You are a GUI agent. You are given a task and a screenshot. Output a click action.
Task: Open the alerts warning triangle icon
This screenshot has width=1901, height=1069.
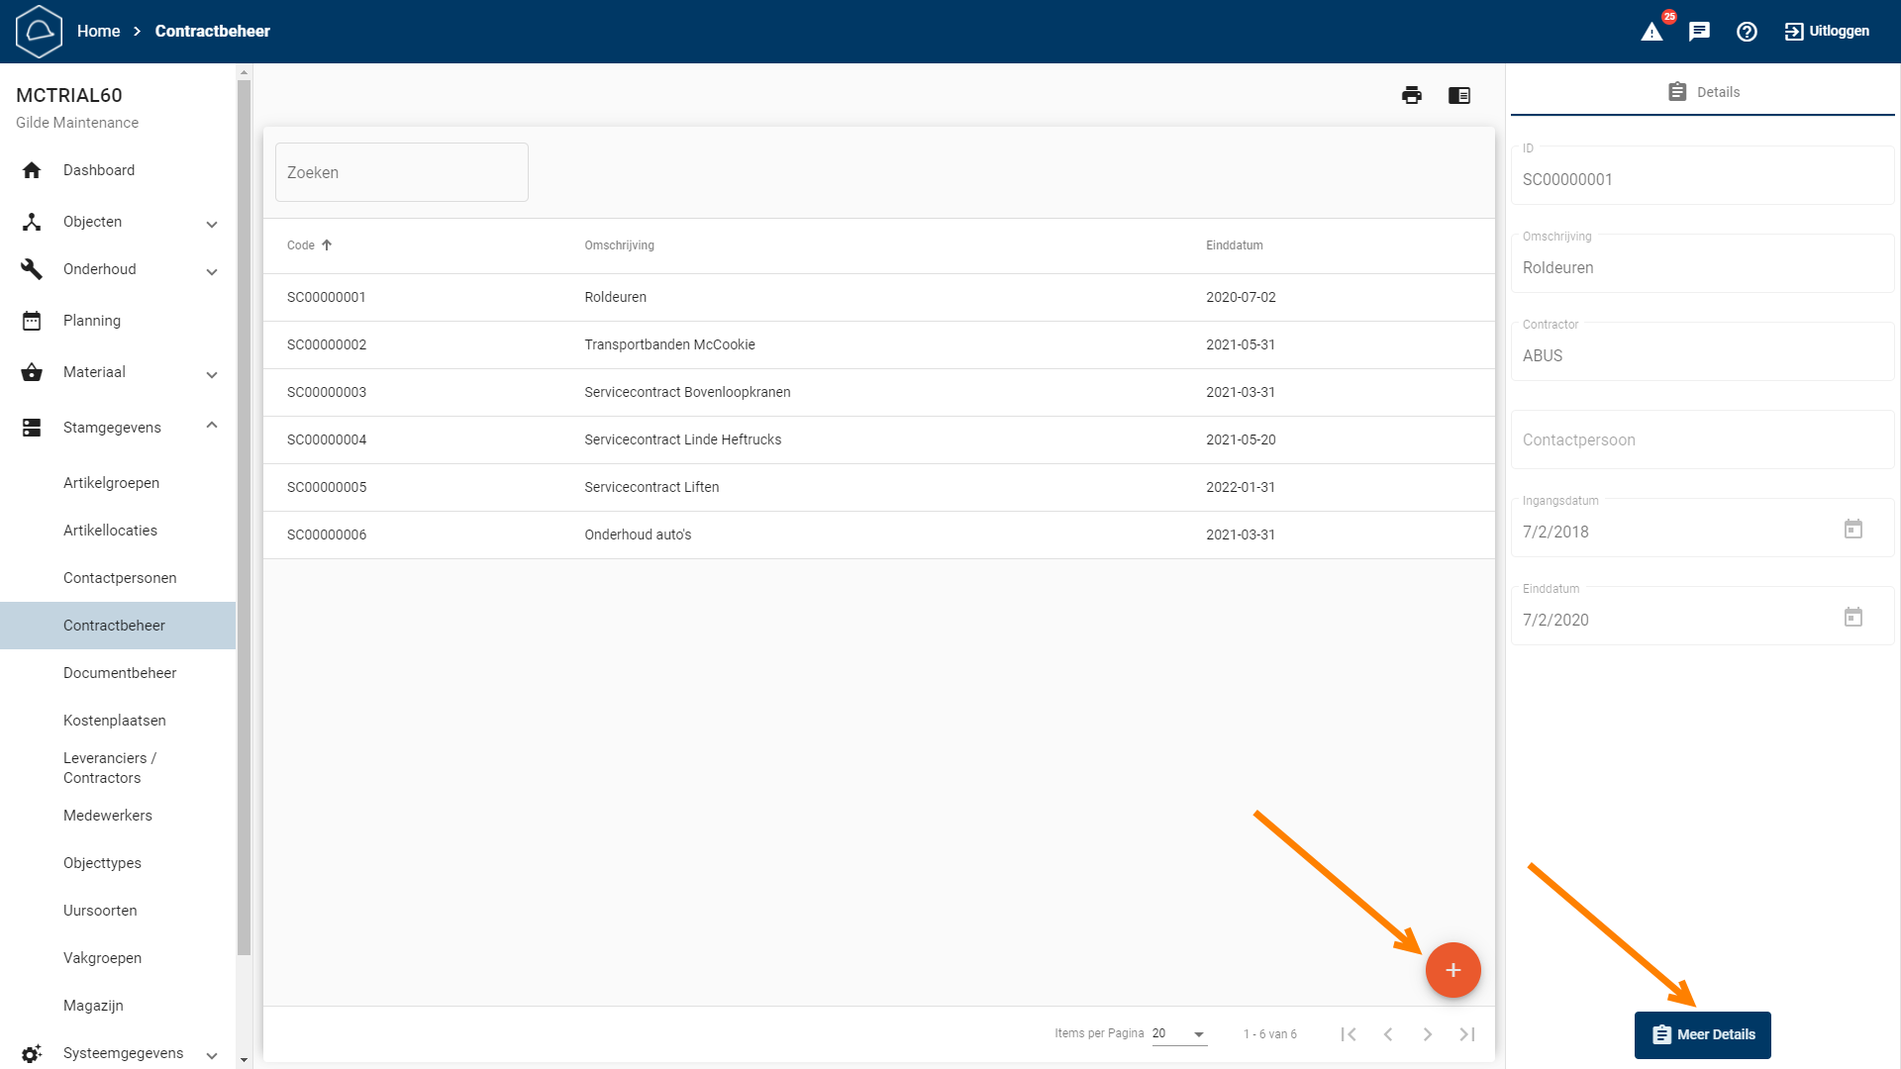tap(1651, 32)
